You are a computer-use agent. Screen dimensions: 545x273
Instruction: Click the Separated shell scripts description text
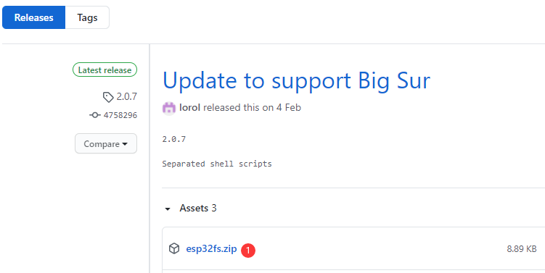coord(217,164)
